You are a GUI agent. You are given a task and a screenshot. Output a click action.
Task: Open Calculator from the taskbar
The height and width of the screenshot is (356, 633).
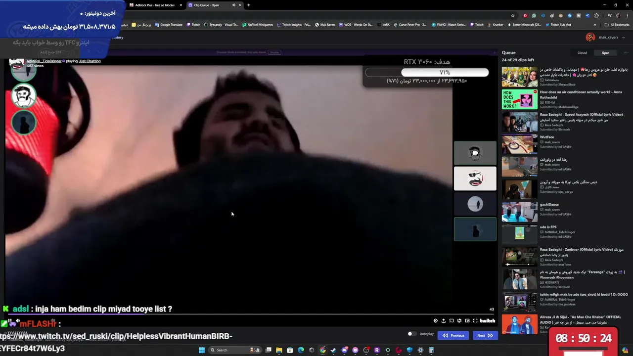tap(431, 350)
